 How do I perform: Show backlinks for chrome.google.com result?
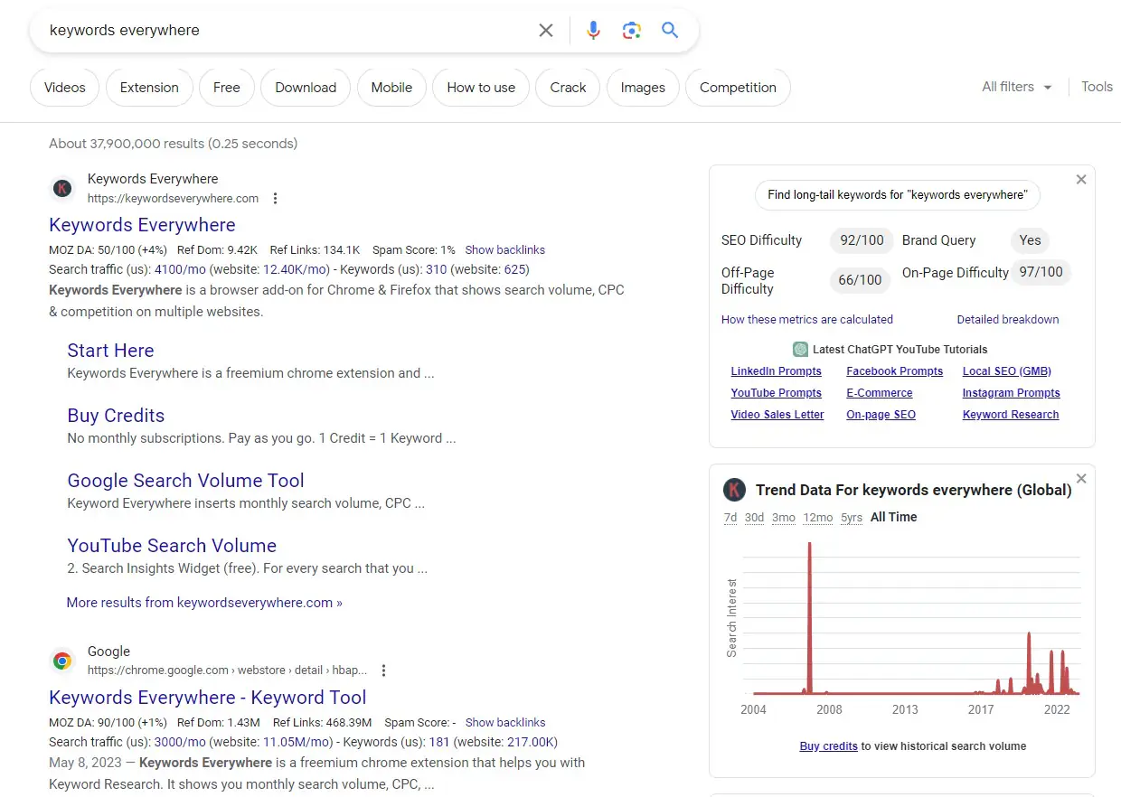[x=504, y=722]
